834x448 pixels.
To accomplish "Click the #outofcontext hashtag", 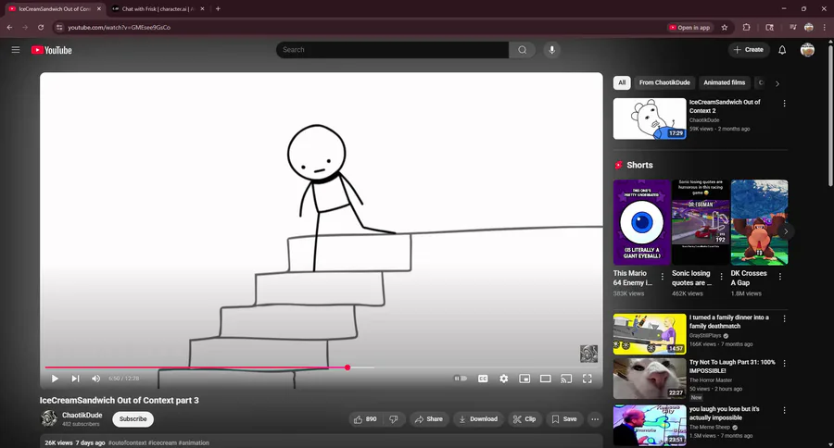I will point(127,442).
